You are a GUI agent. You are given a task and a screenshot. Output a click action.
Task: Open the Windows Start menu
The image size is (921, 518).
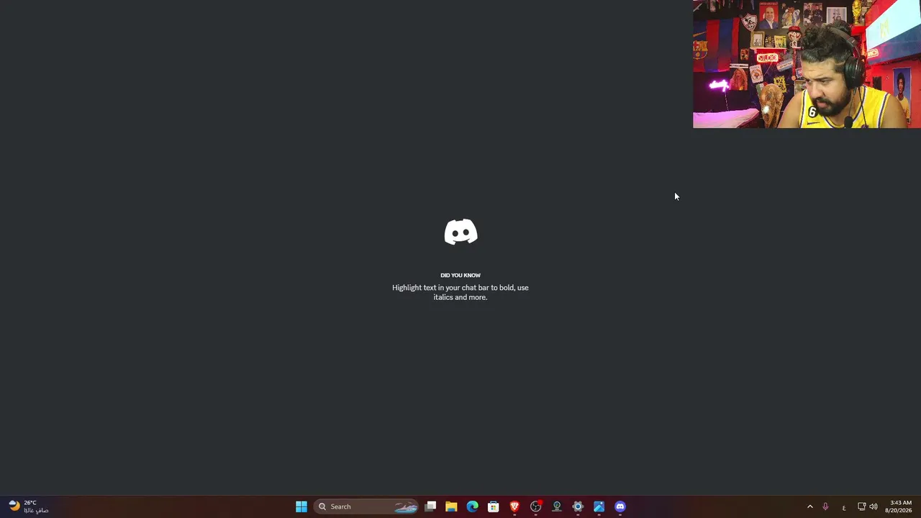301,506
